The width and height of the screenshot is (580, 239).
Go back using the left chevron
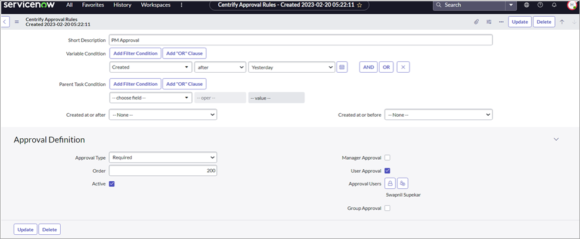[x=5, y=22]
